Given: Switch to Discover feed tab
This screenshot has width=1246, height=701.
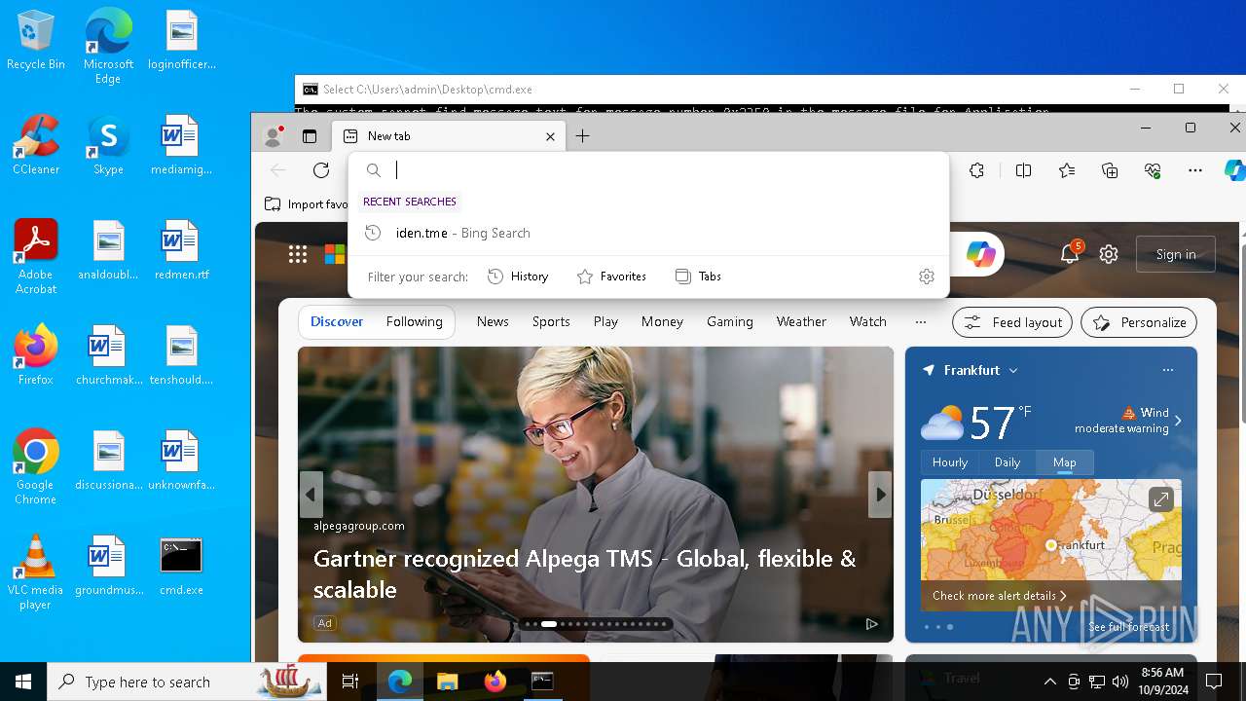Looking at the screenshot, I should click(x=337, y=321).
